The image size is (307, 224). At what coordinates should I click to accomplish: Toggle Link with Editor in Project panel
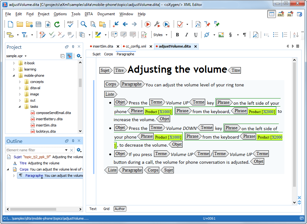(69, 56)
